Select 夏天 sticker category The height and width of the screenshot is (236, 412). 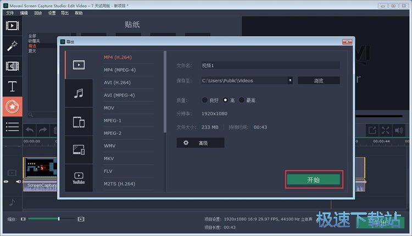pyautogui.click(x=32, y=51)
